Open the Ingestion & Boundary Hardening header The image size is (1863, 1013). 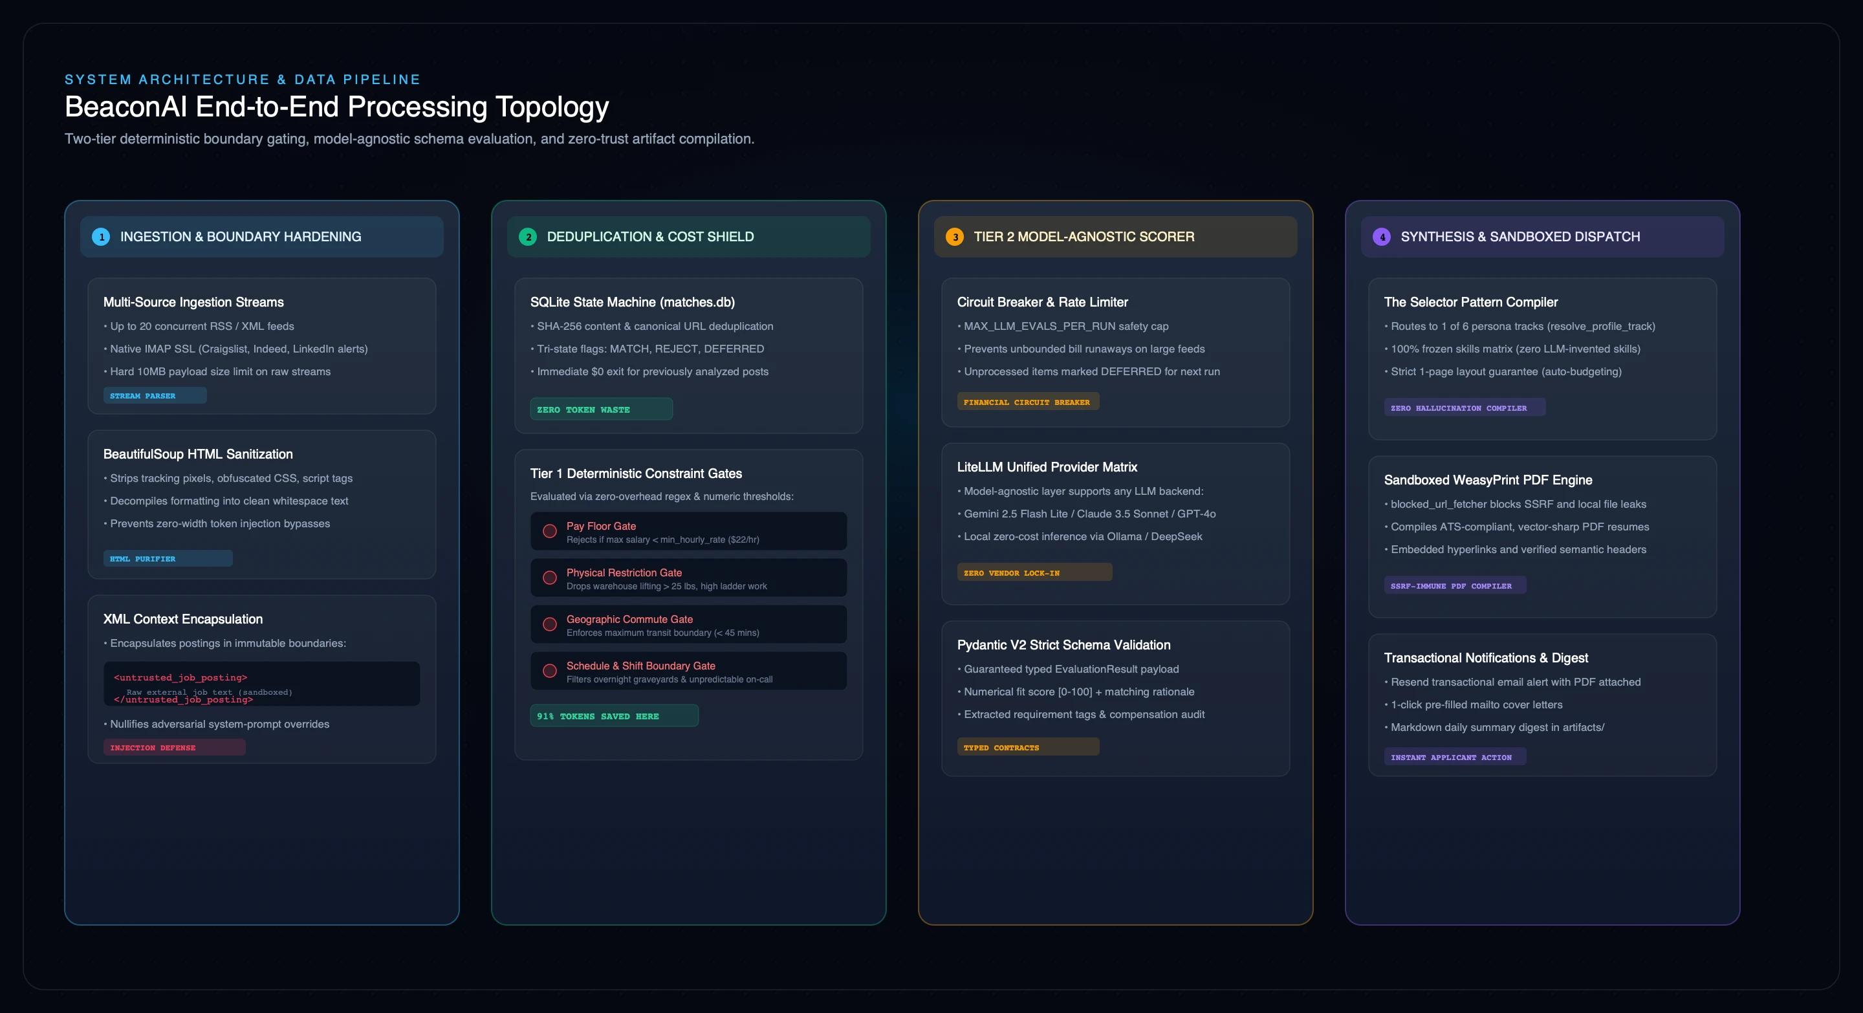click(262, 237)
